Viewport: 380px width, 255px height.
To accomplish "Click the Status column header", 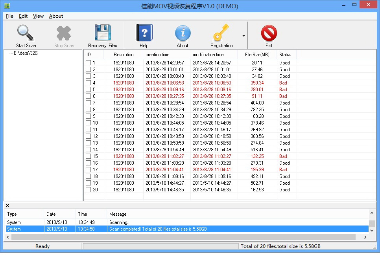I will tap(285, 55).
